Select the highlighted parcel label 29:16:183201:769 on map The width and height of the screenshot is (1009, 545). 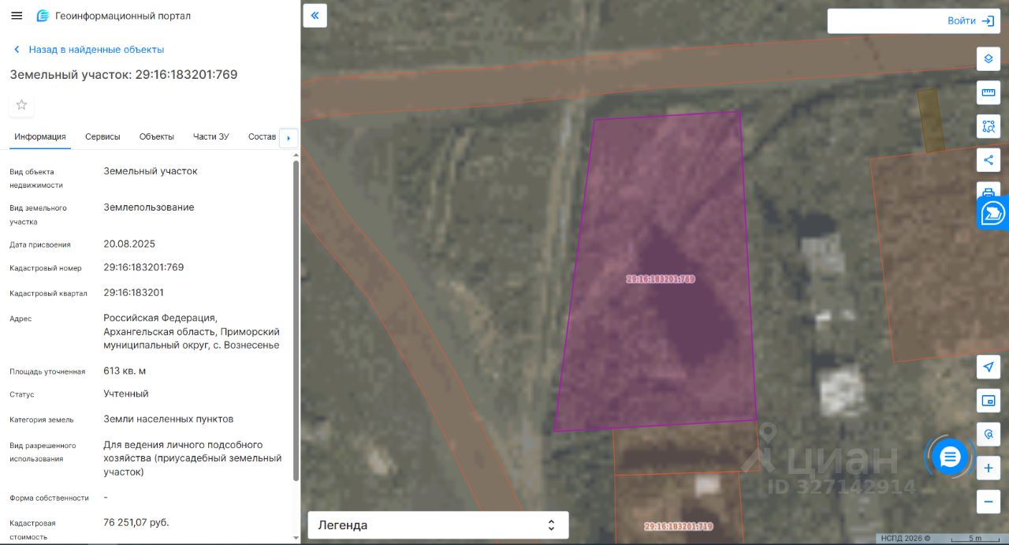[661, 279]
